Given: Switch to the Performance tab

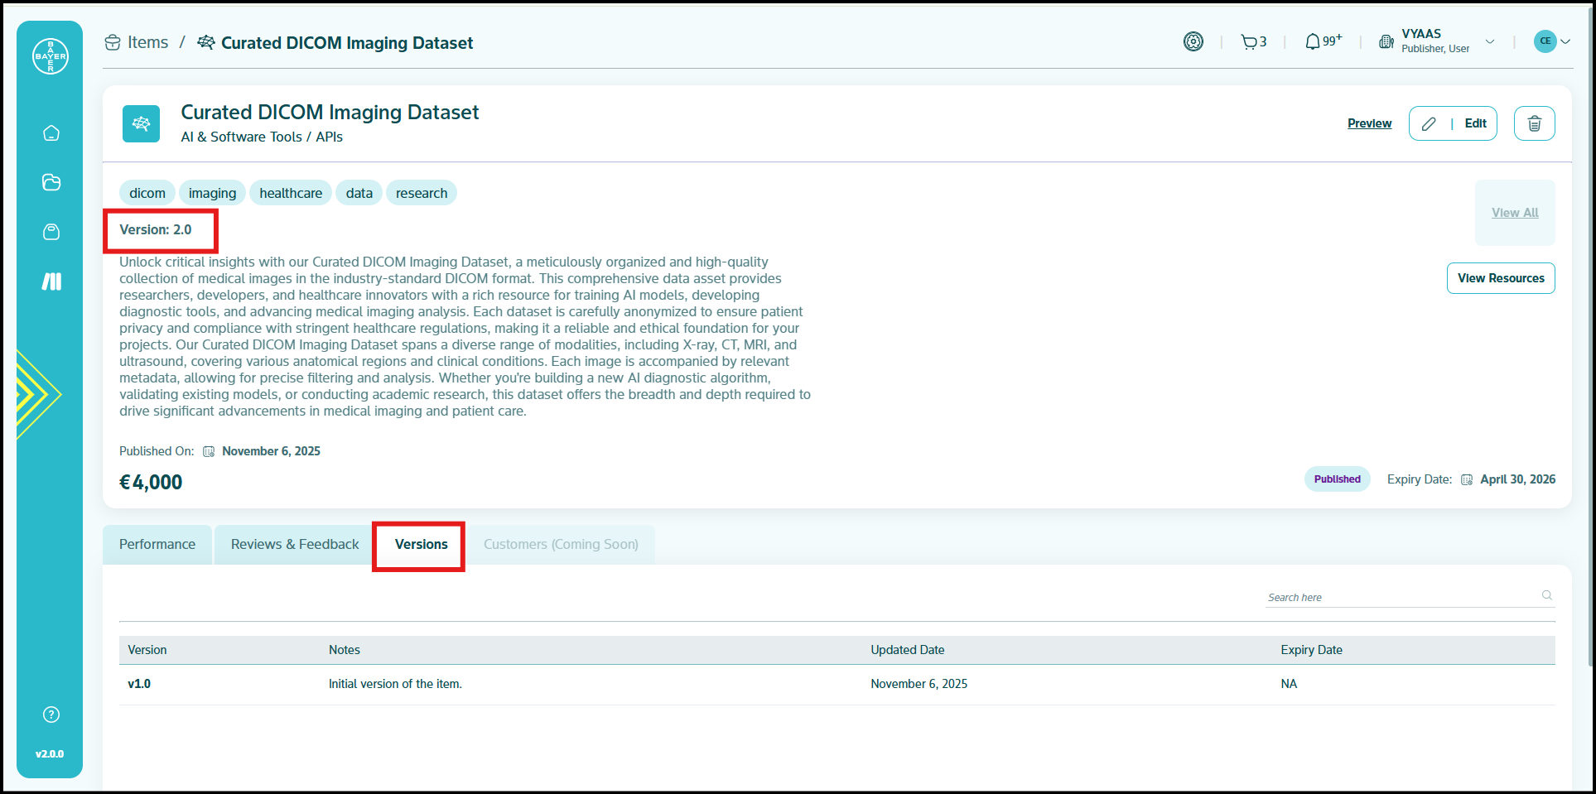Looking at the screenshot, I should [157, 544].
